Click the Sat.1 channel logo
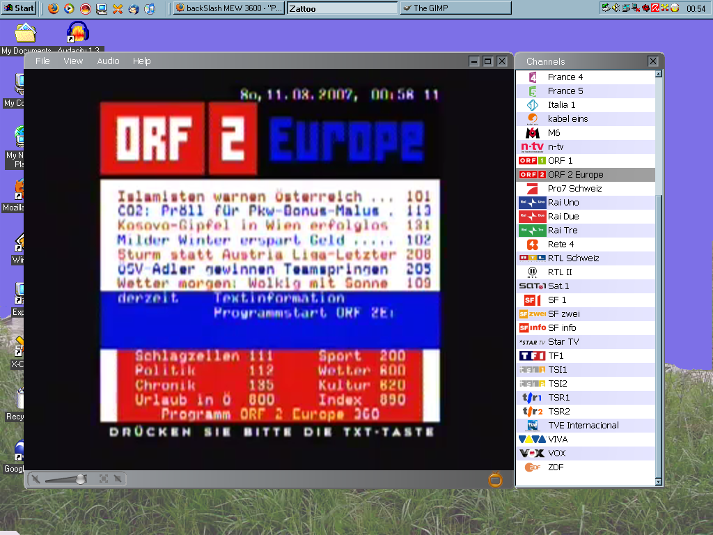Image resolution: width=713 pixels, height=535 pixels. pos(533,286)
